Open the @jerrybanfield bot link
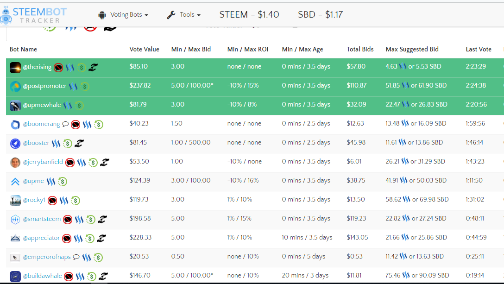The width and height of the screenshot is (504, 284). coord(43,162)
